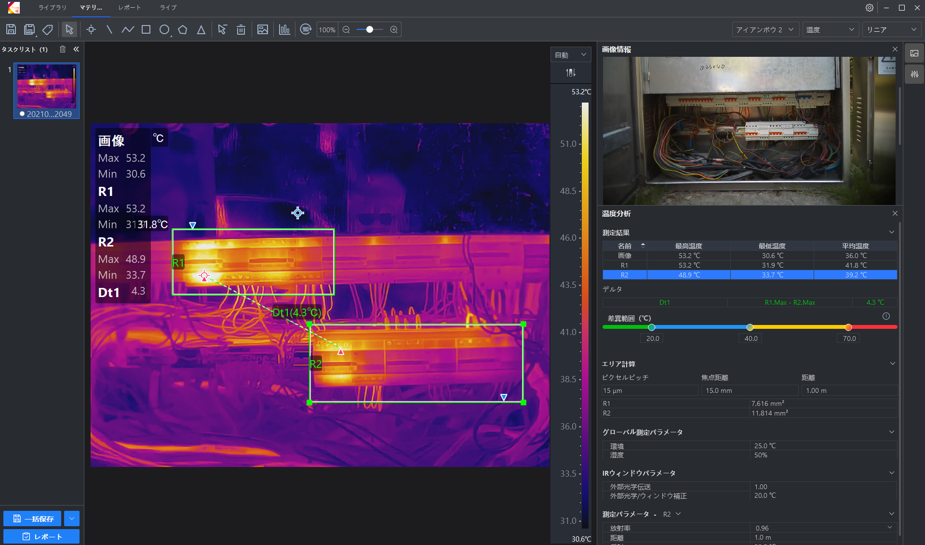
Task: Open the 自動 scale mode dropdown
Action: click(x=571, y=55)
